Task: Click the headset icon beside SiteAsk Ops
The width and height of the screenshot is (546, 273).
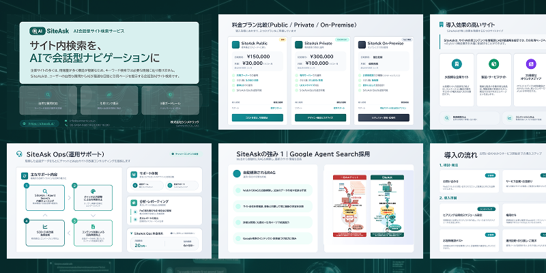Action: [20, 154]
